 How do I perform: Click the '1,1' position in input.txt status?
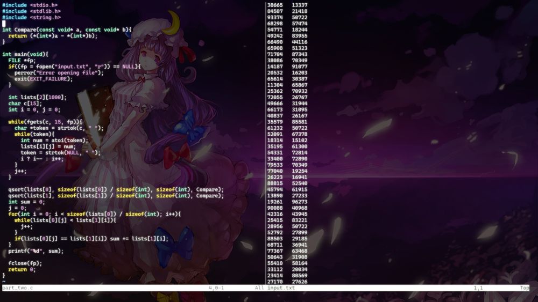[478, 288]
